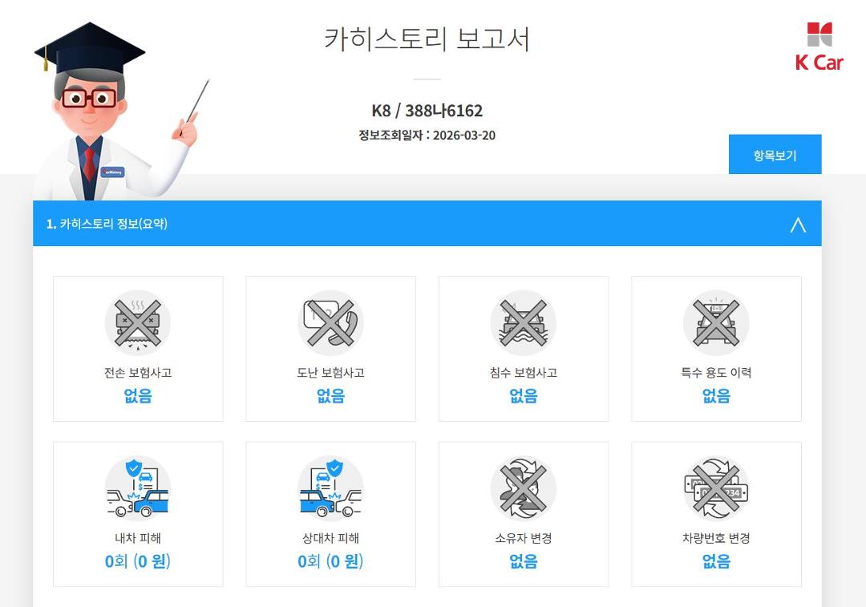
Task: Click the total loss insurance accident icon
Action: [138, 322]
